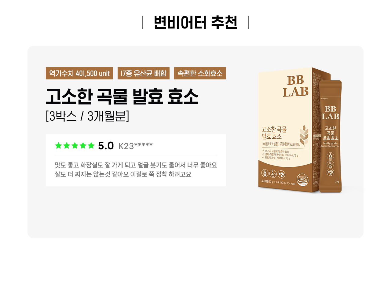Click the BB LAB logo on box
The image size is (391, 281).
pos(295,86)
